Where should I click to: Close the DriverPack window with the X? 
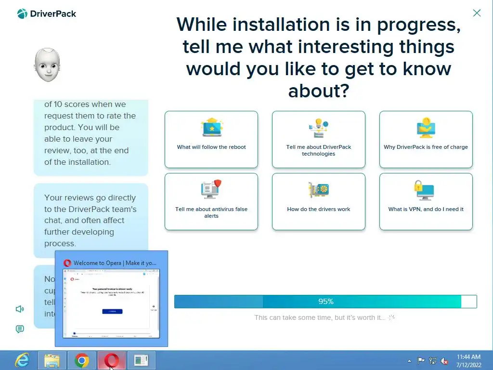(477, 13)
